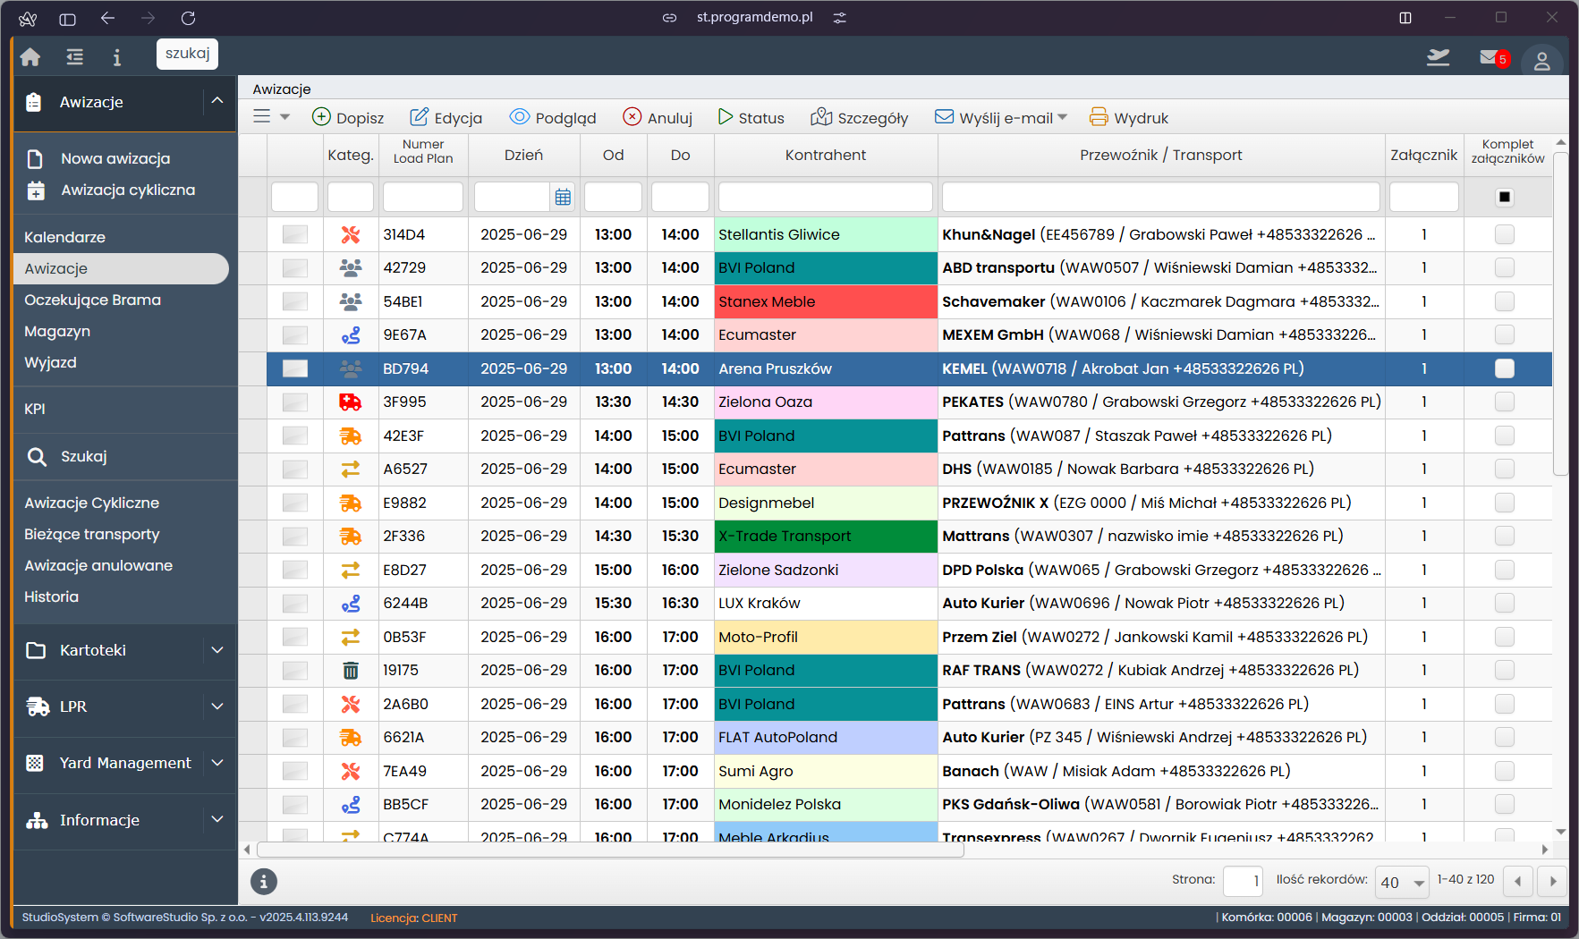This screenshot has width=1579, height=939.
Task: Open the Wydruk printer icon
Action: (1099, 117)
